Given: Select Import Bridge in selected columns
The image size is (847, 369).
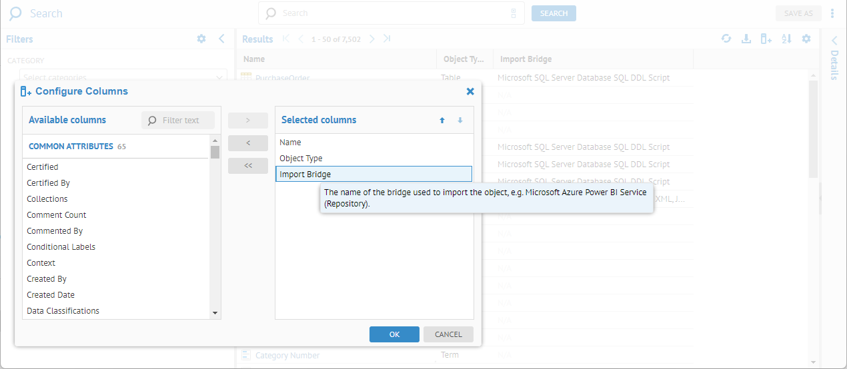Looking at the screenshot, I should [373, 175].
